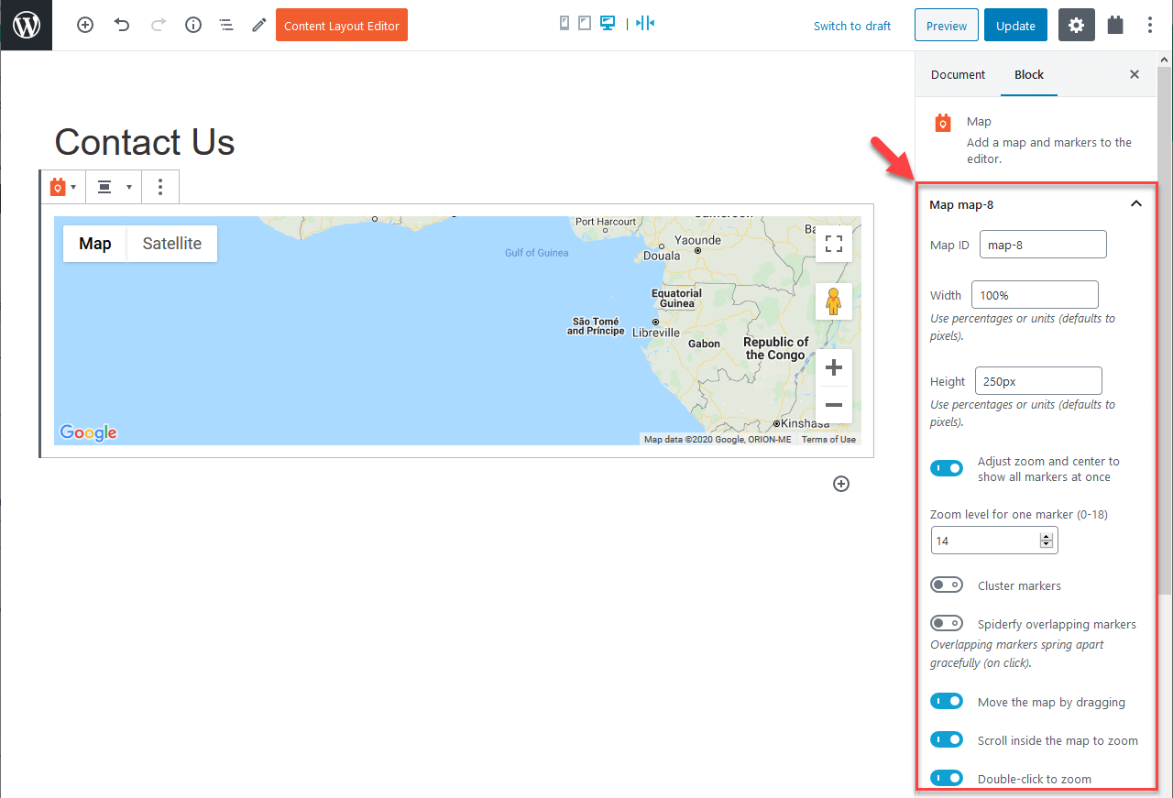The image size is (1173, 798).
Task: Increase the zoom level stepper
Action: 1047,537
